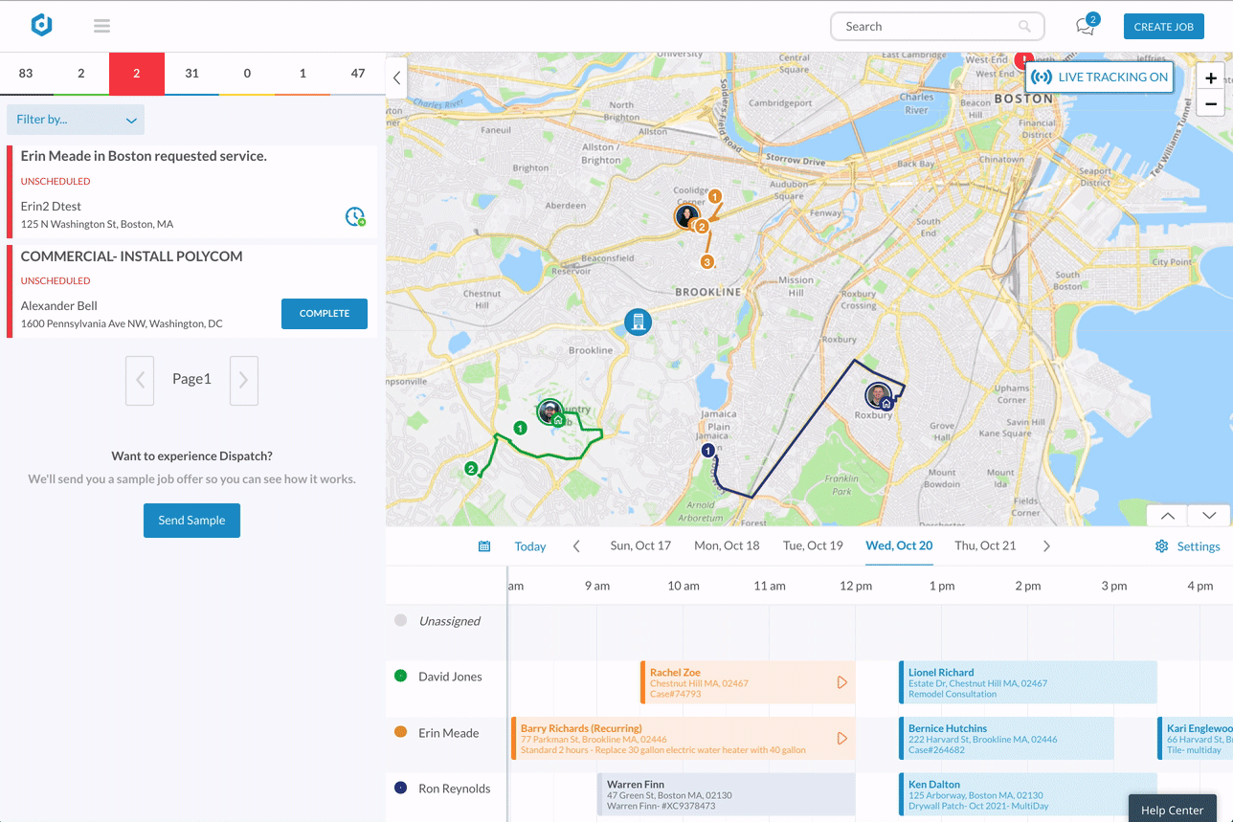The height and width of the screenshot is (822, 1233).
Task: Click the schedule clock icon for Erin2 Dtest
Action: coord(355,216)
